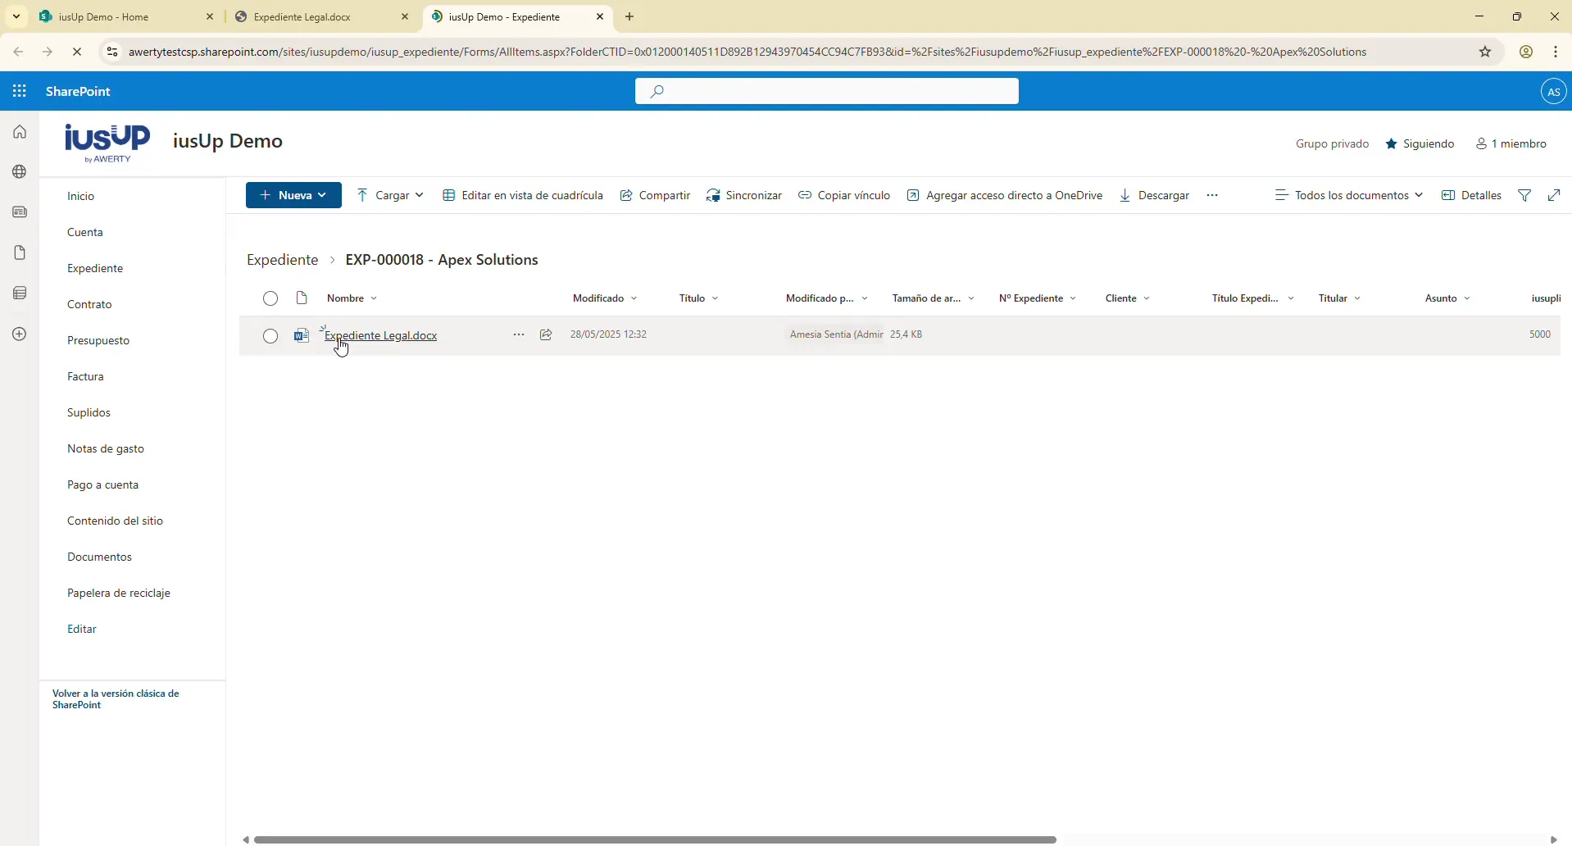Expand the Cargar upload menu

(391, 195)
